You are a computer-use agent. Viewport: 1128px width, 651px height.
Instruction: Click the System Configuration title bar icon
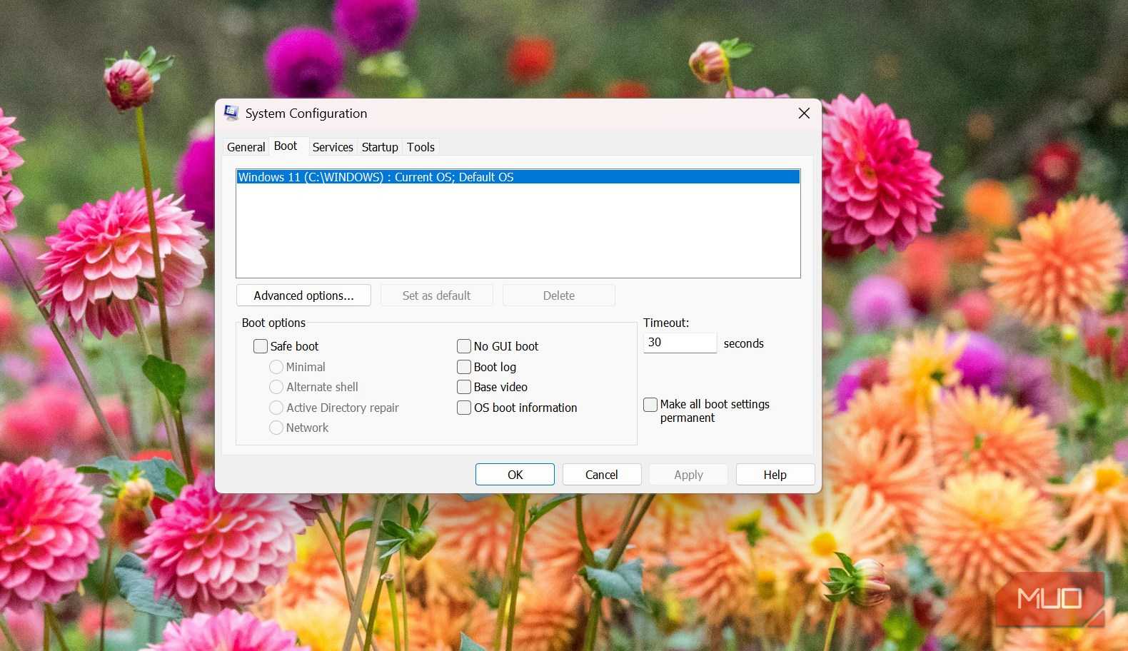(231, 113)
